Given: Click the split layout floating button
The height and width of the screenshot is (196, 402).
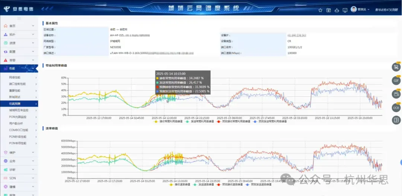Looking at the screenshot, I should [x=396, y=120].
